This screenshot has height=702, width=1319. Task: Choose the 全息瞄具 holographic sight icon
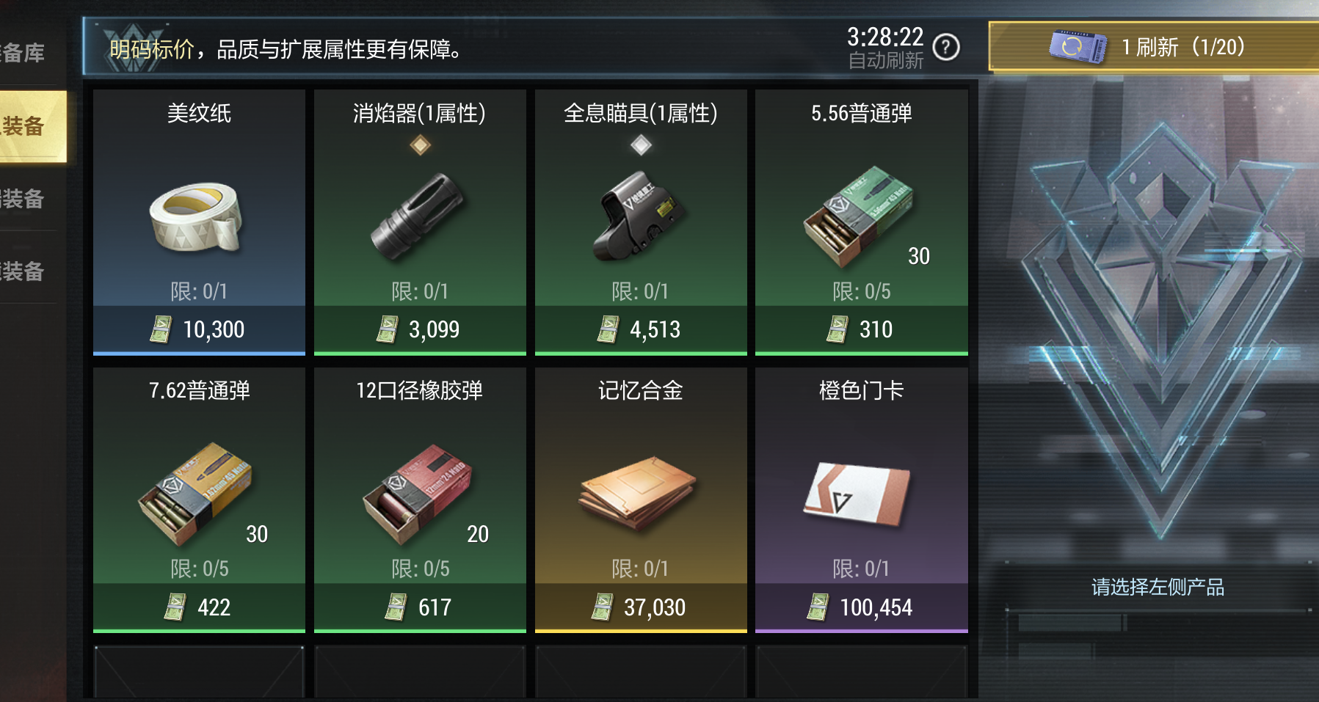pyautogui.click(x=639, y=216)
